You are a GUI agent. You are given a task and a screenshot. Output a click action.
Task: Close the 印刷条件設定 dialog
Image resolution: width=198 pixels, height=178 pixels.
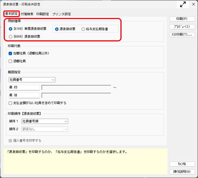[x=194, y=4]
